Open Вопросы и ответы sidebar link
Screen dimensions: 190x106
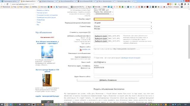tap(43, 10)
